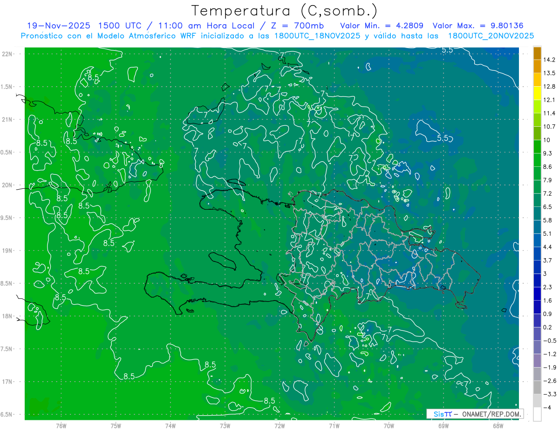This screenshot has height=432, width=559.
Task: Click the 69W longitude axis label
Action: [x=443, y=425]
